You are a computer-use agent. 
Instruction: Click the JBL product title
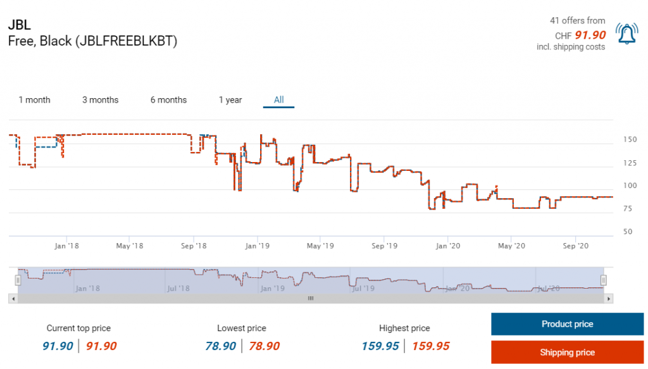coord(20,26)
